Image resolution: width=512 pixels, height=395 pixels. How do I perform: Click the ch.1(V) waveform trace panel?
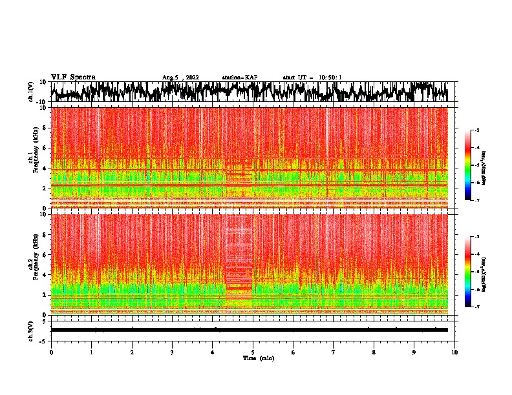pyautogui.click(x=253, y=92)
